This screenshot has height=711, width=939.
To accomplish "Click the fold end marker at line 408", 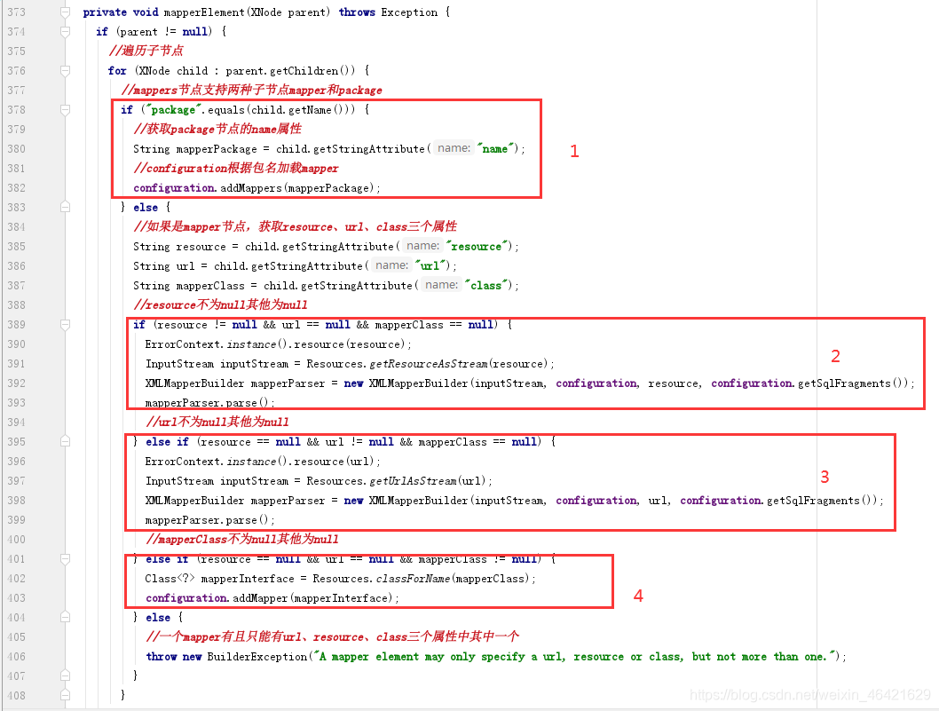I will coord(66,695).
